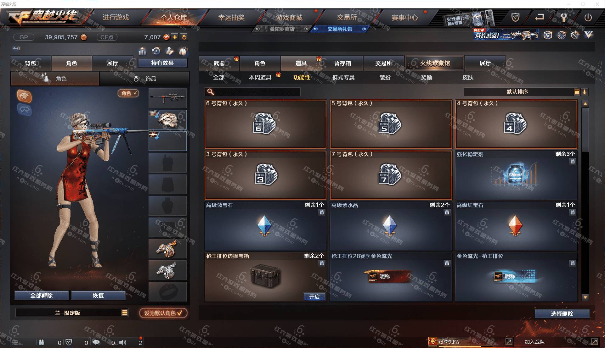Open the 游戏商城 top menu
Image resolution: width=605 pixels, height=348 pixels.
pos(289,18)
